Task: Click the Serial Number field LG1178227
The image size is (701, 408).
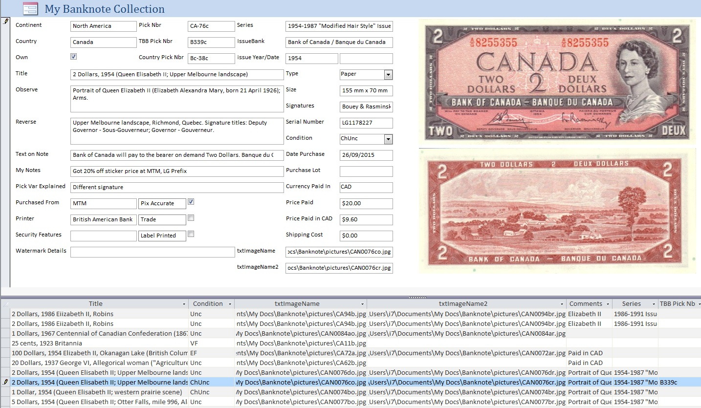Action: pos(366,123)
